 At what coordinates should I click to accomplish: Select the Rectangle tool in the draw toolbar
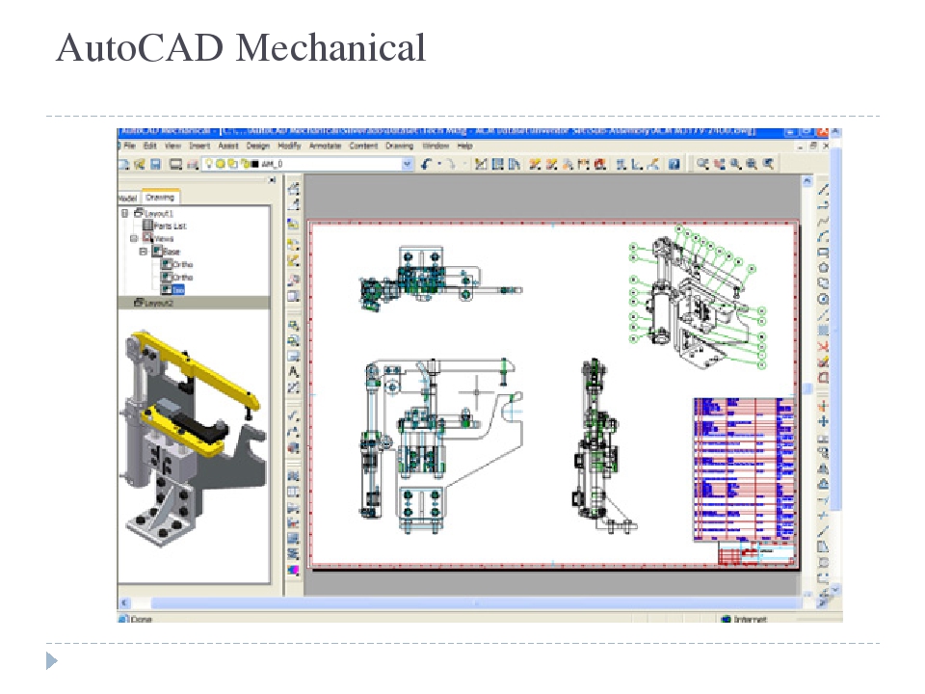tap(824, 253)
